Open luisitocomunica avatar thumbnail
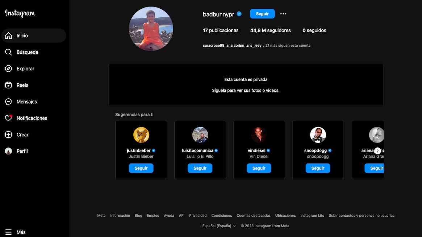Screen dimensions: 422x237 pos(200,135)
